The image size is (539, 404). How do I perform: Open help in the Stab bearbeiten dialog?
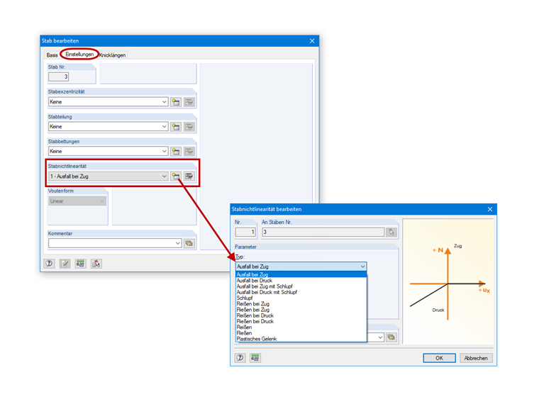(x=49, y=264)
